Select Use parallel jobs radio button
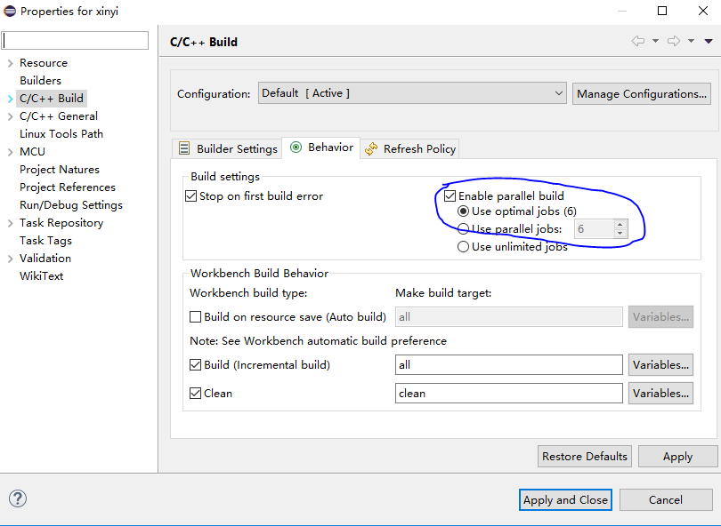721x526 pixels. click(x=463, y=229)
